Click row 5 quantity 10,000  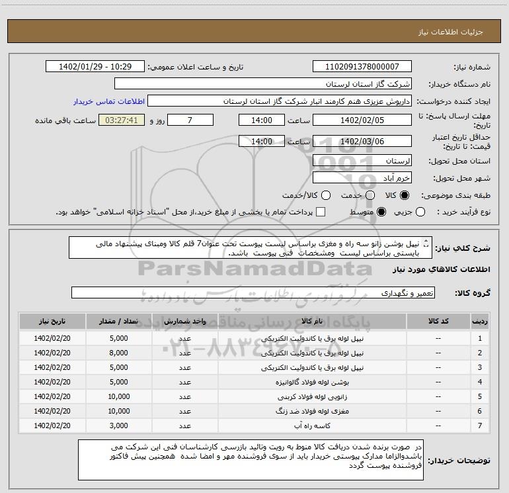coord(118,396)
